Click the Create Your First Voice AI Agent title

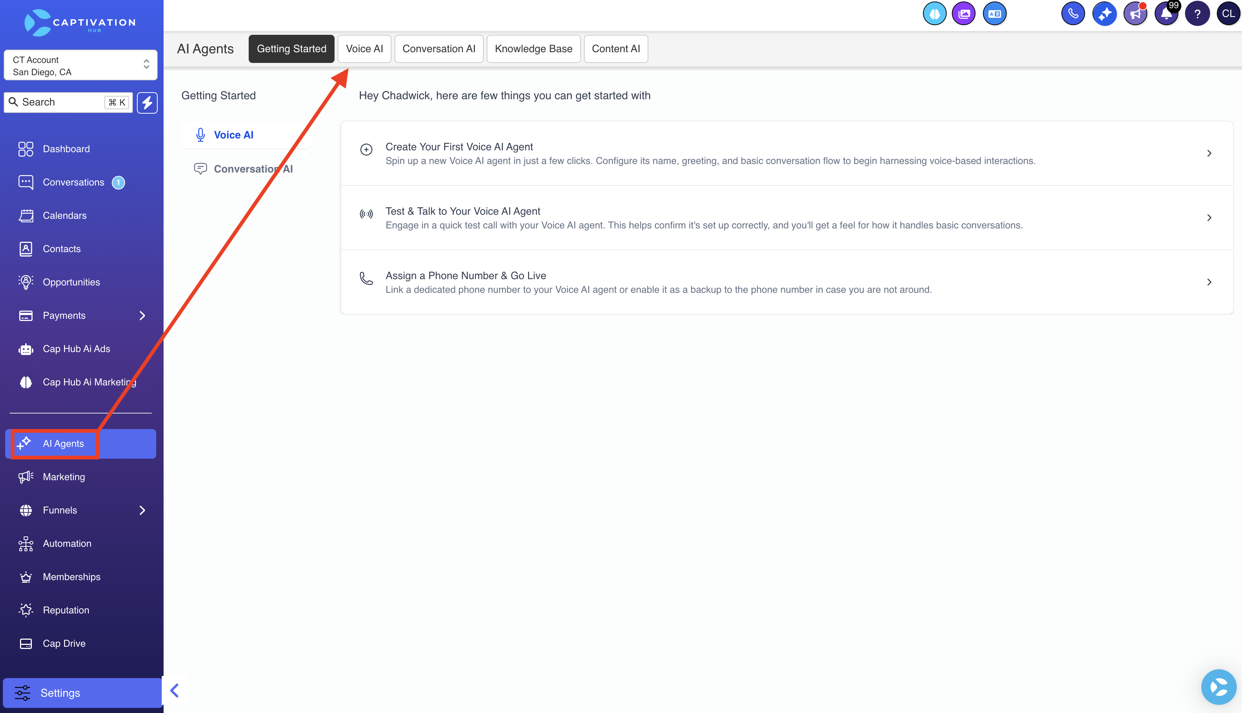(x=459, y=147)
